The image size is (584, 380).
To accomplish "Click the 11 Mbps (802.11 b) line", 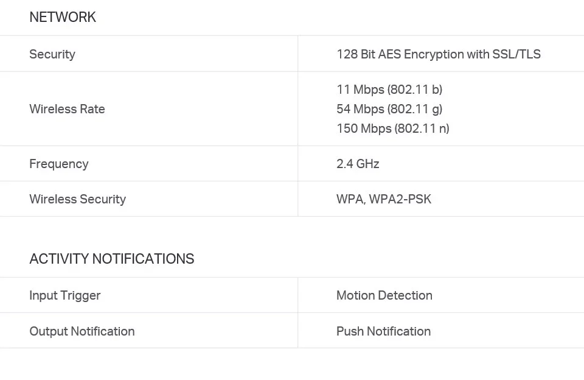I will coord(389,90).
